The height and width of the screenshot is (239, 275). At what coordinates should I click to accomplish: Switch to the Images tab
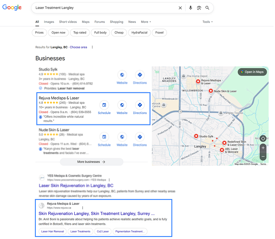pyautogui.click(x=49, y=22)
